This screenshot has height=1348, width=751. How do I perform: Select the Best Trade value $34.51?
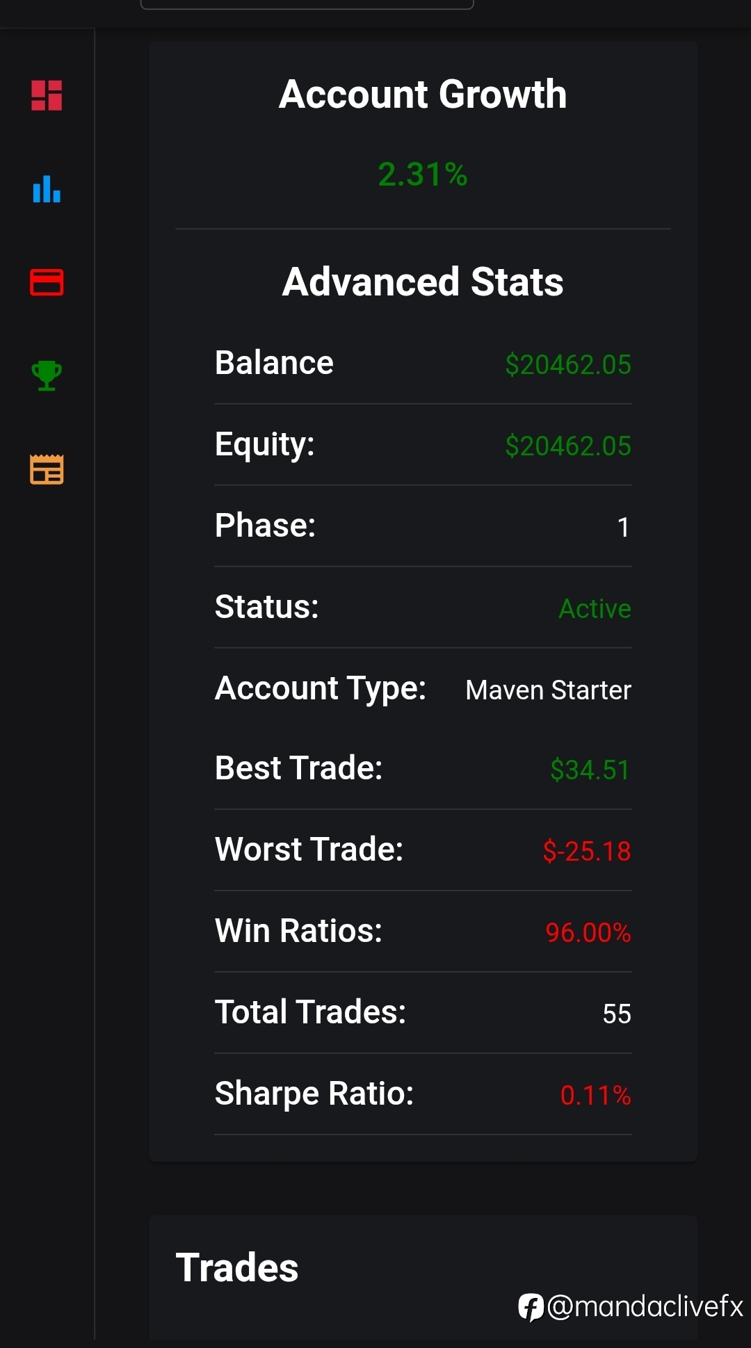[590, 770]
